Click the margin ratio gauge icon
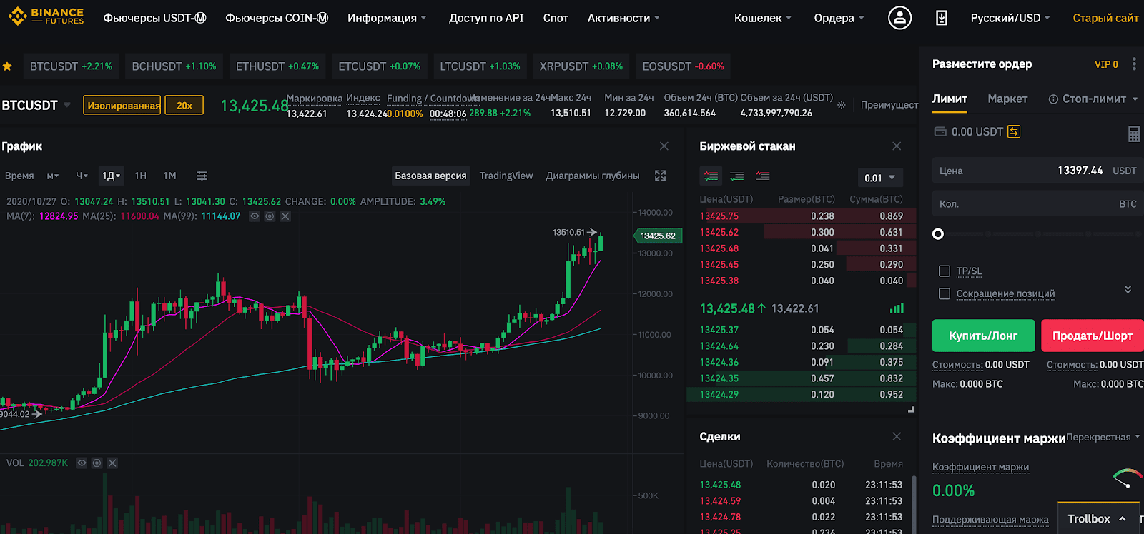 [1127, 478]
